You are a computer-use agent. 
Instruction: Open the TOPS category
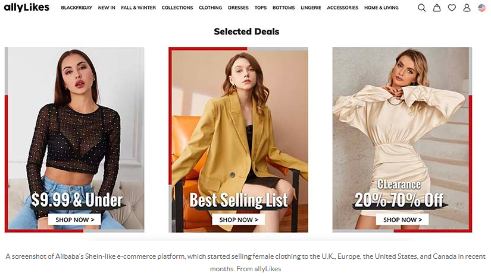tap(261, 8)
